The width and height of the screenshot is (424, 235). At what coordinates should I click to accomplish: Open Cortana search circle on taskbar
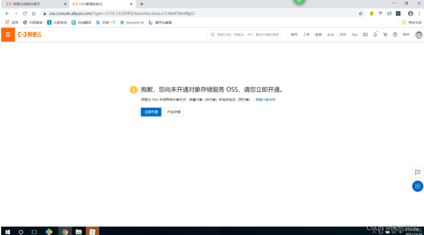(x=21, y=232)
